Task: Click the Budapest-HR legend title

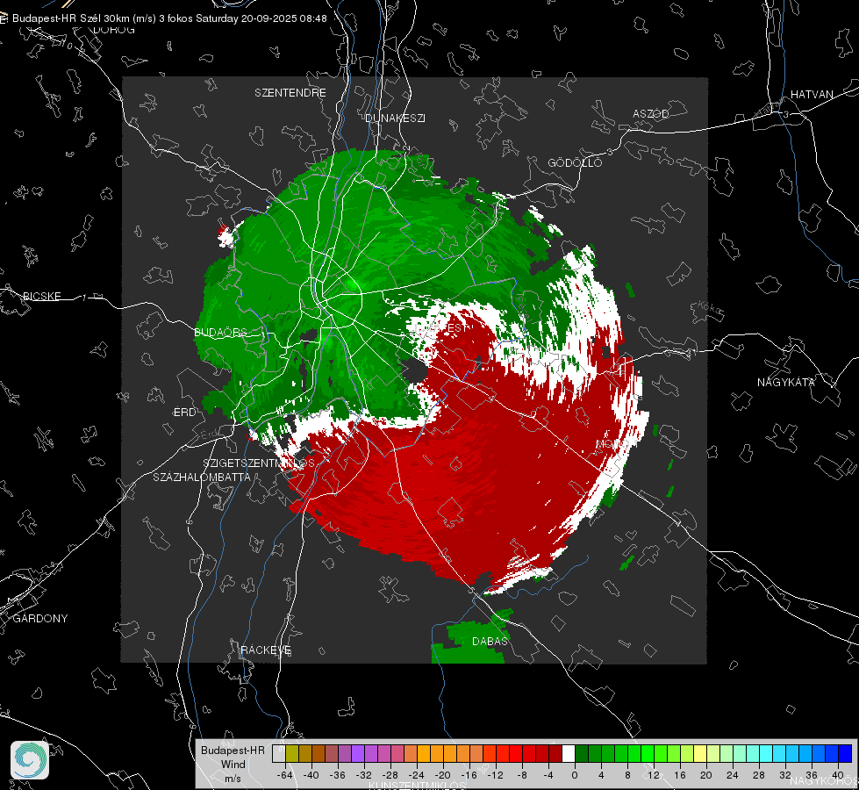Action: pos(233,750)
